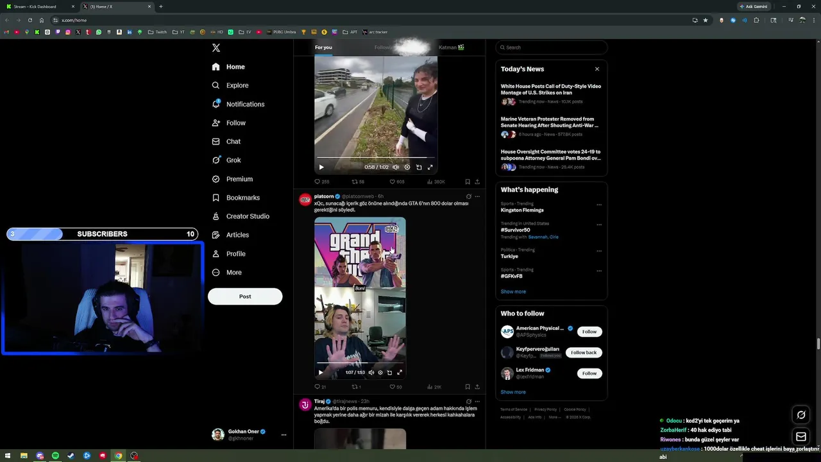Open more options for #Survivor50 trend
The height and width of the screenshot is (462, 821).
(599, 225)
